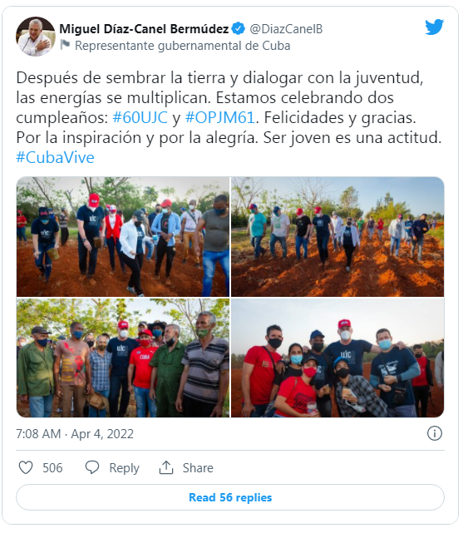The image size is (463, 533).
Task: Click the @DiazCanelB handle
Action: 286,29
